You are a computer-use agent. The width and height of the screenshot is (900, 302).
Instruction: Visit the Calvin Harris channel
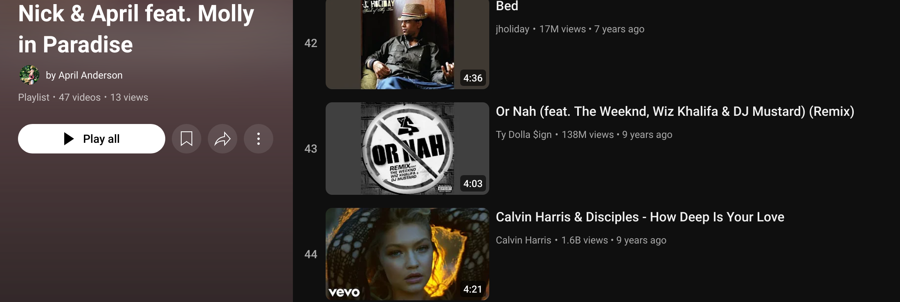tap(524, 240)
